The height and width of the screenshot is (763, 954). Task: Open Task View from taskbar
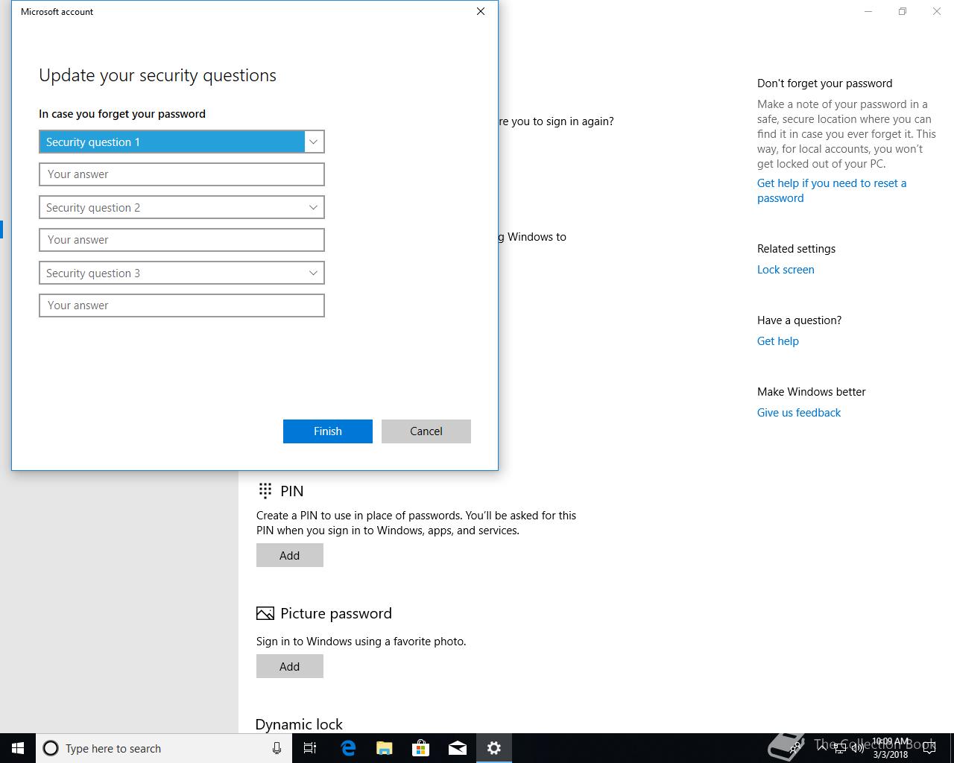coord(310,748)
